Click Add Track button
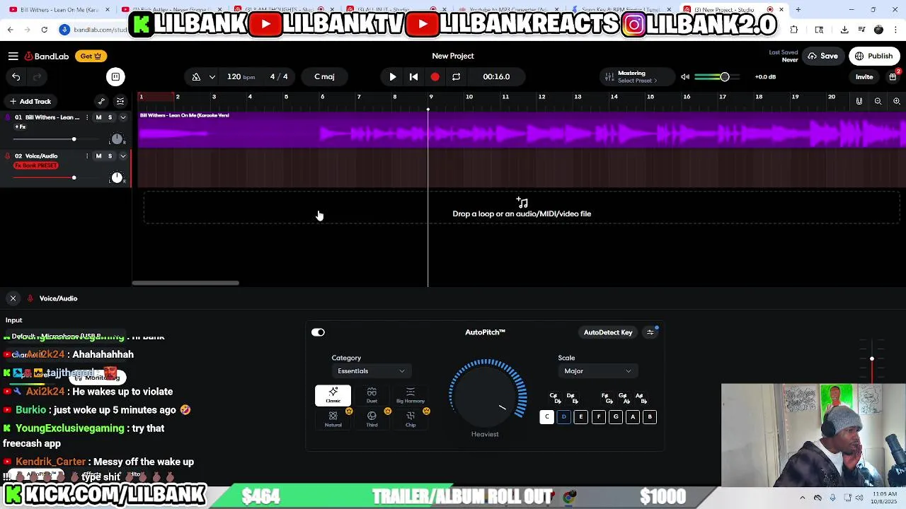906x509 pixels. tap(30, 101)
